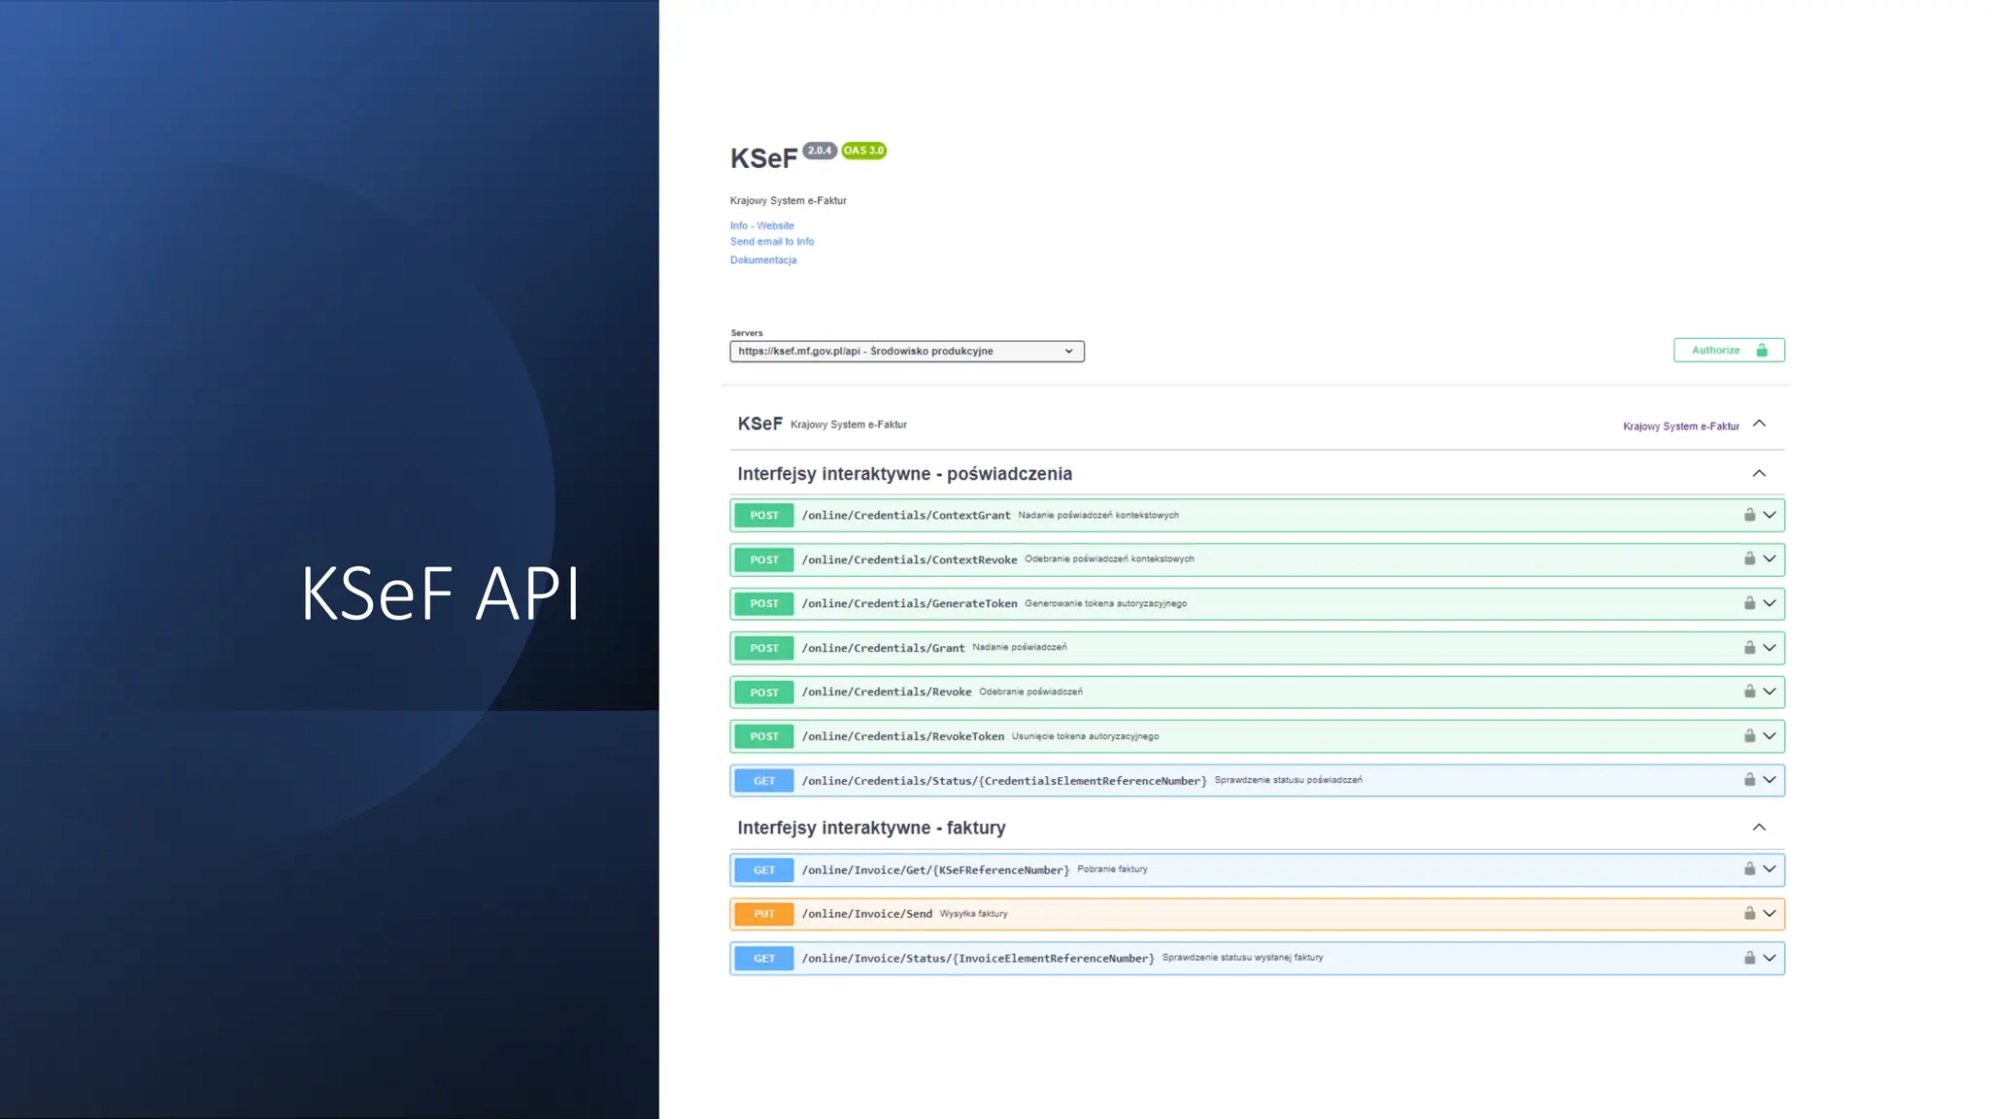Open the 'Info - Website' link

point(762,225)
